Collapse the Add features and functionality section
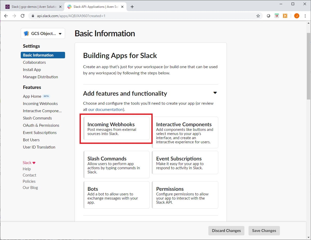The image size is (311, 240). point(215,93)
